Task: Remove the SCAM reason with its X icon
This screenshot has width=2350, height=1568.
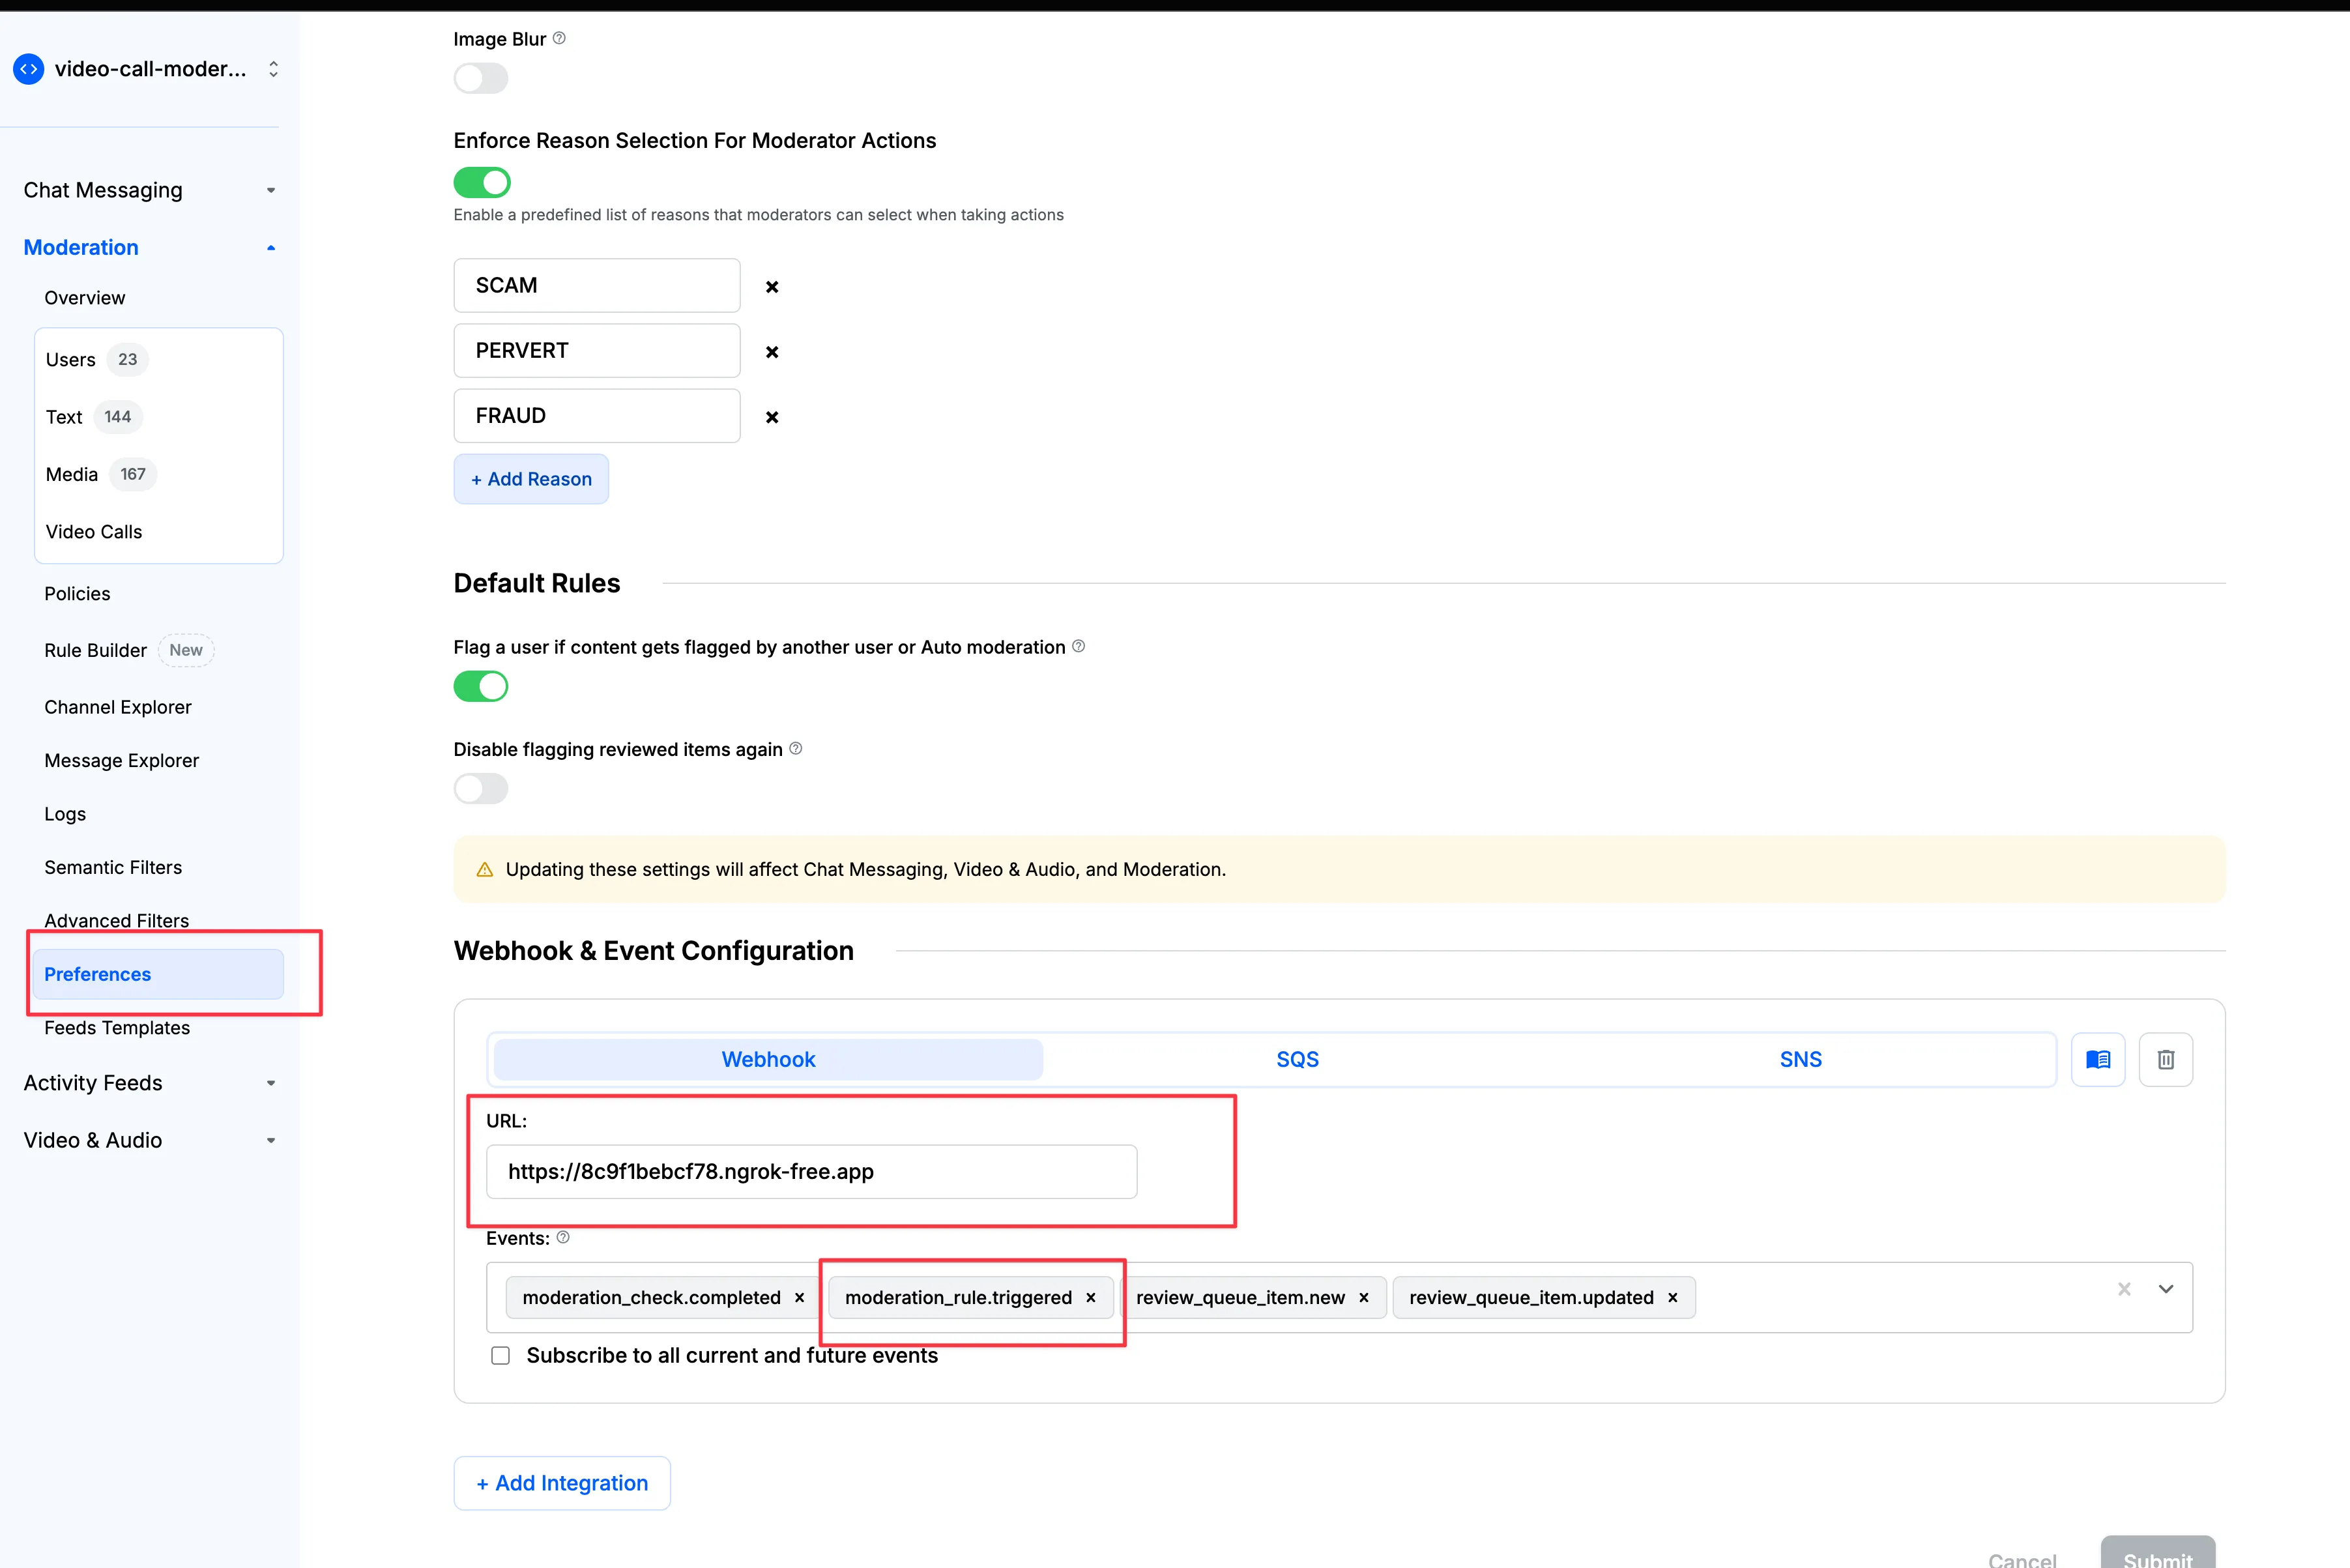Action: pyautogui.click(x=771, y=287)
